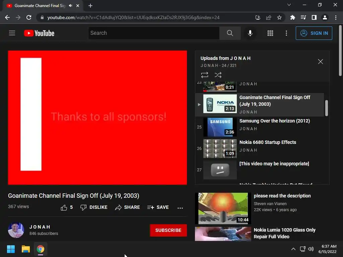
Task: Start voice search with microphone icon
Action: (250, 33)
